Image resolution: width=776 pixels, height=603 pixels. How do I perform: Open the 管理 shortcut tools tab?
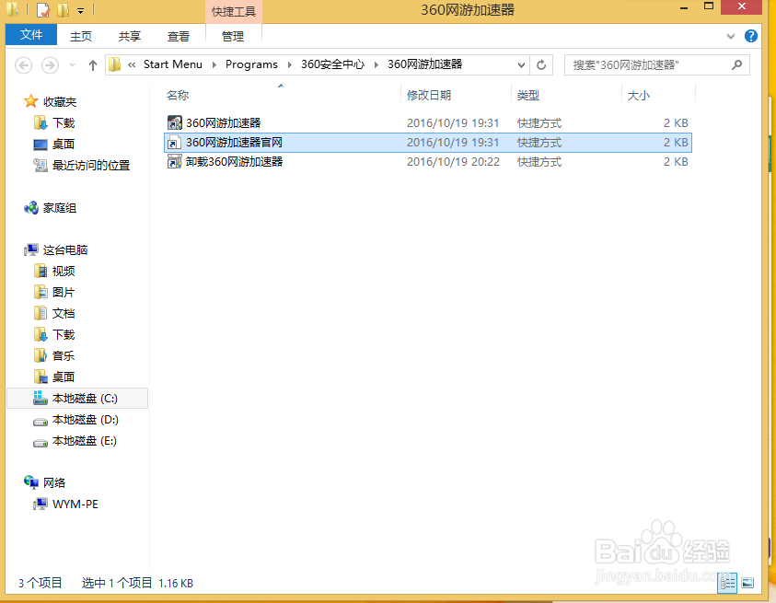pos(233,35)
